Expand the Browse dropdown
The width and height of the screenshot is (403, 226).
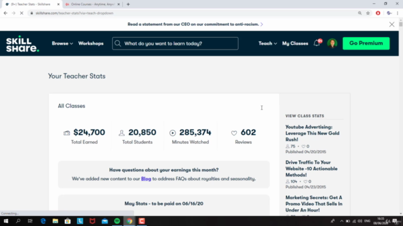62,43
